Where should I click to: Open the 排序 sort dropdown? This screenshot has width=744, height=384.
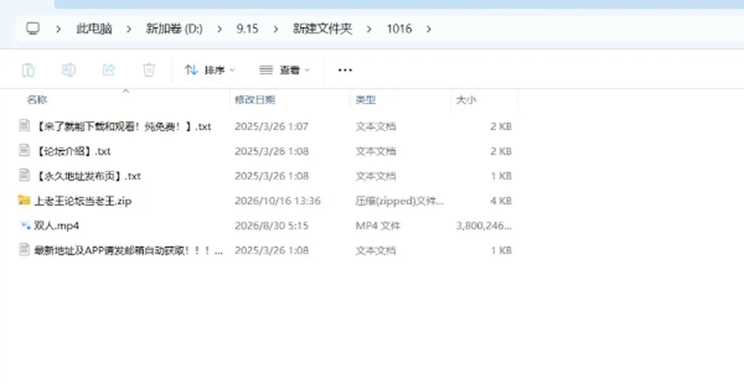pos(209,70)
